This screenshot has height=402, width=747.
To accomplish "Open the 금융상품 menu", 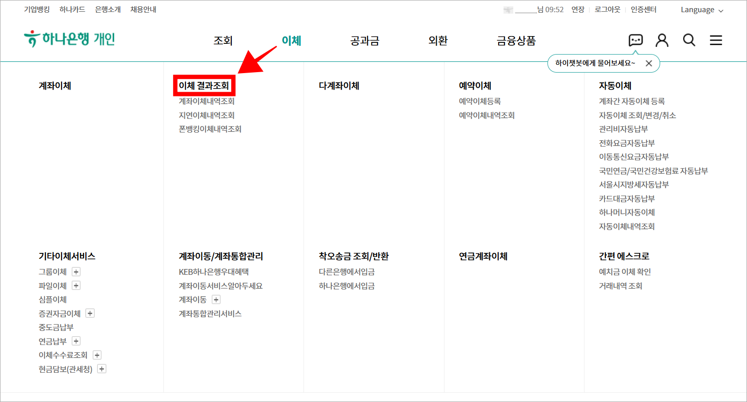I will click(516, 40).
